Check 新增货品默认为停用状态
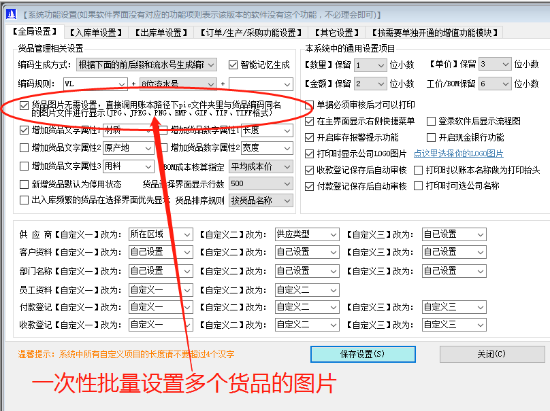 [23, 183]
